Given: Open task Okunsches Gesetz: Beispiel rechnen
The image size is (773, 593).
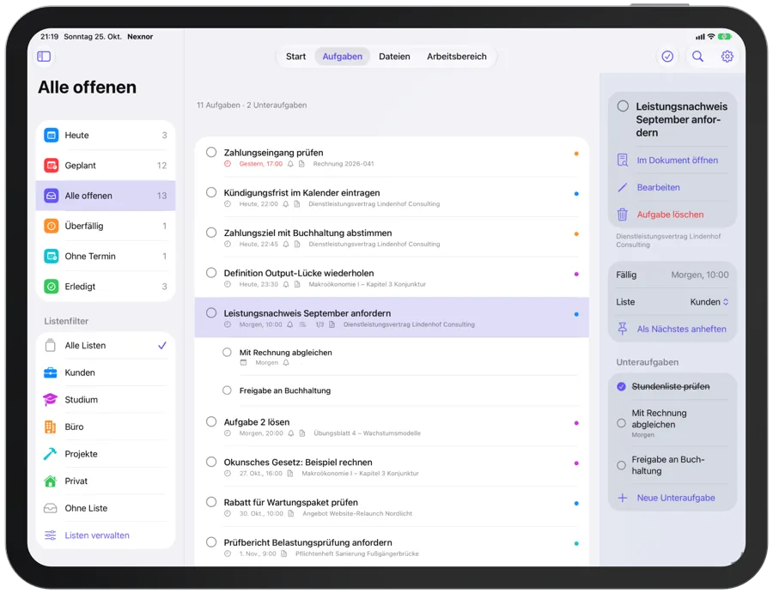Looking at the screenshot, I should [x=392, y=467].
